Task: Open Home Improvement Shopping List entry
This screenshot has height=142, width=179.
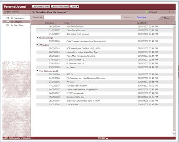Action: [104, 89]
